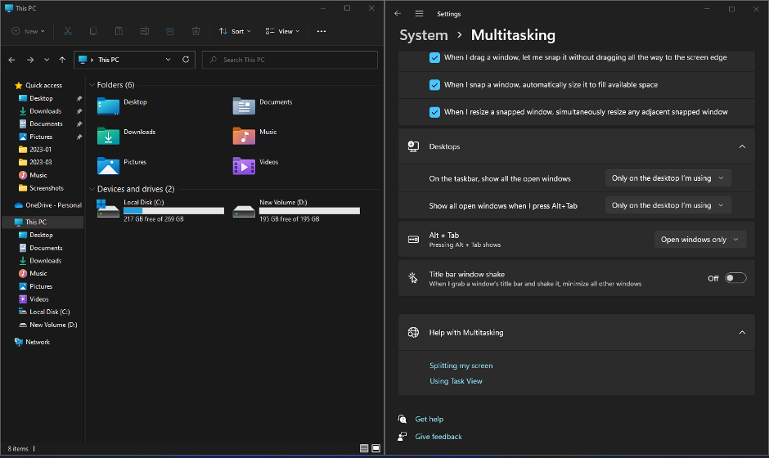The height and width of the screenshot is (458, 769).
Task: Open taskbar show all open windows dropdown
Action: [668, 178]
